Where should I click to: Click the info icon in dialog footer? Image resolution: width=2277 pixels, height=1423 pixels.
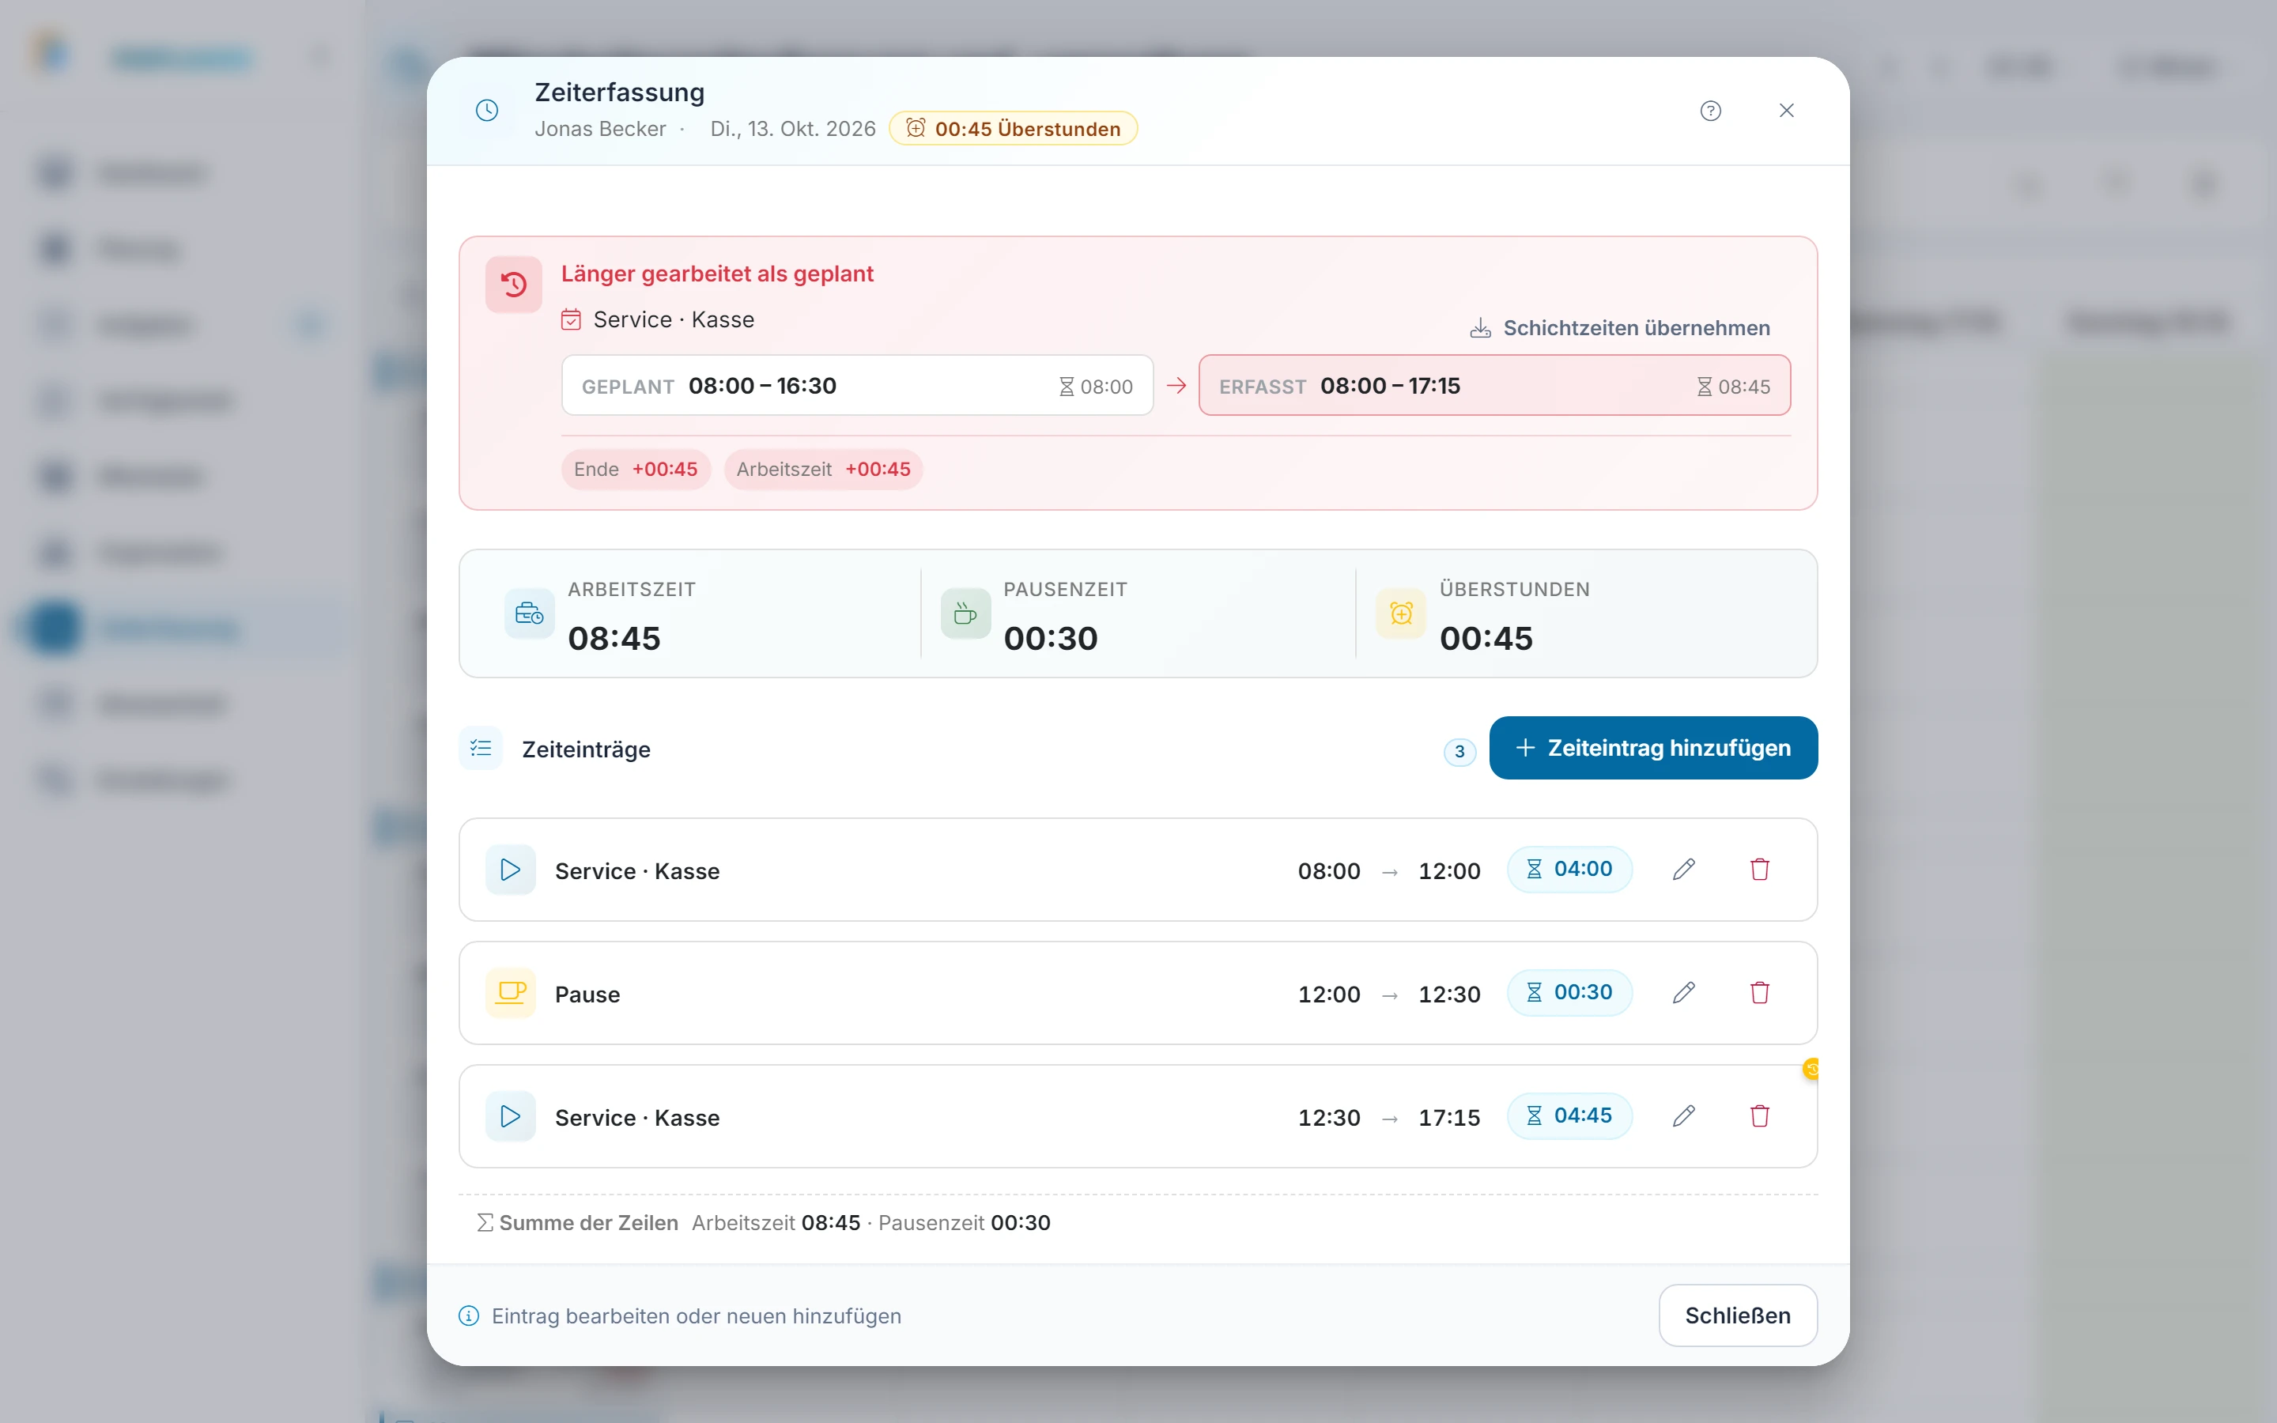tap(469, 1315)
